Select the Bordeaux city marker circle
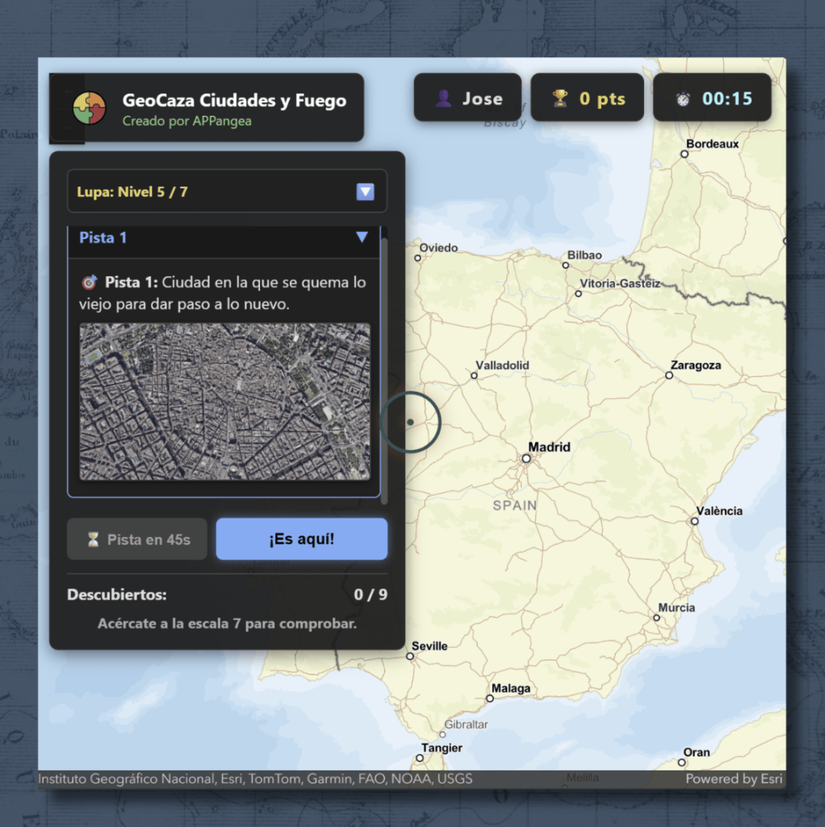Viewport: 825px width, 827px height. (685, 154)
